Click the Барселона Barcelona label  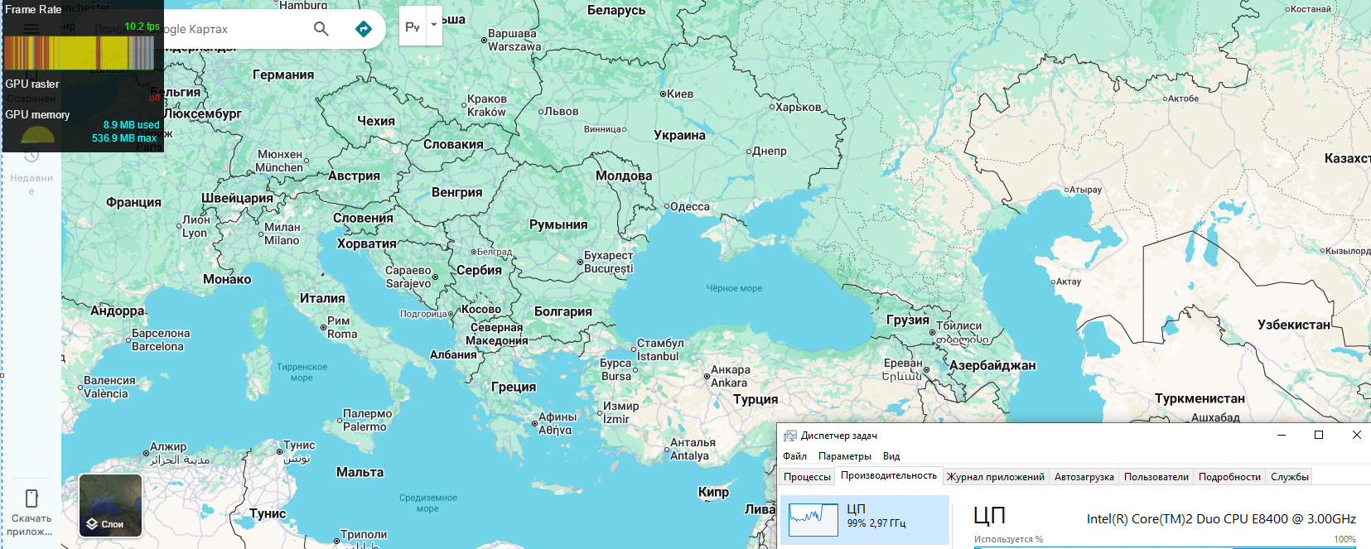click(x=161, y=340)
